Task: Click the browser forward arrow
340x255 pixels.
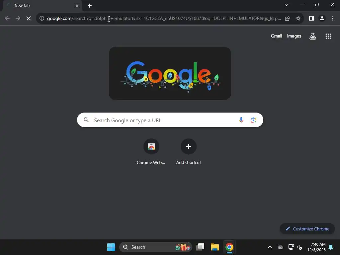Action: point(18,19)
